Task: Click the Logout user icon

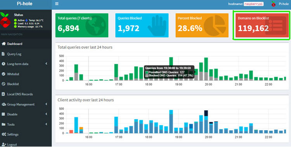Action: (4, 144)
